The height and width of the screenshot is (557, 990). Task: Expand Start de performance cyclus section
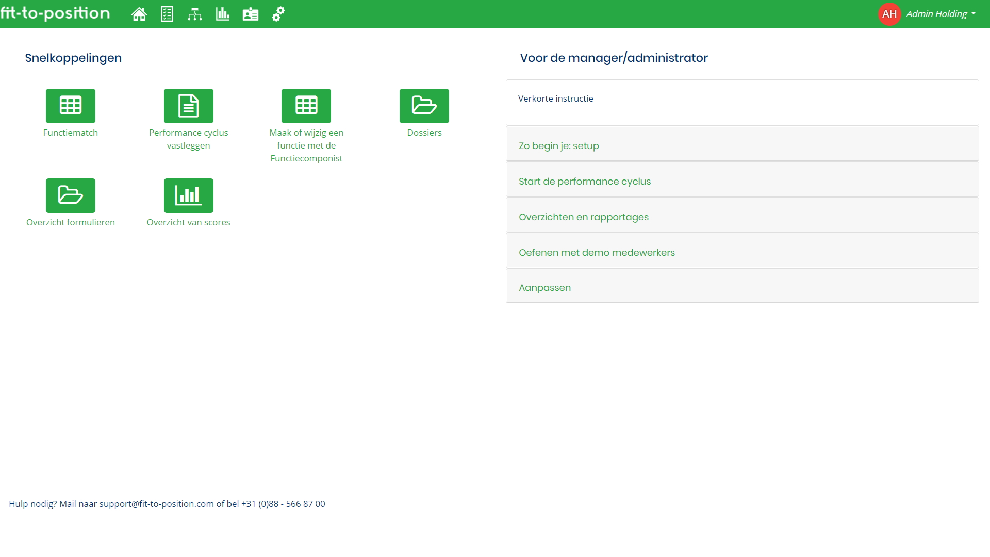pos(742,179)
